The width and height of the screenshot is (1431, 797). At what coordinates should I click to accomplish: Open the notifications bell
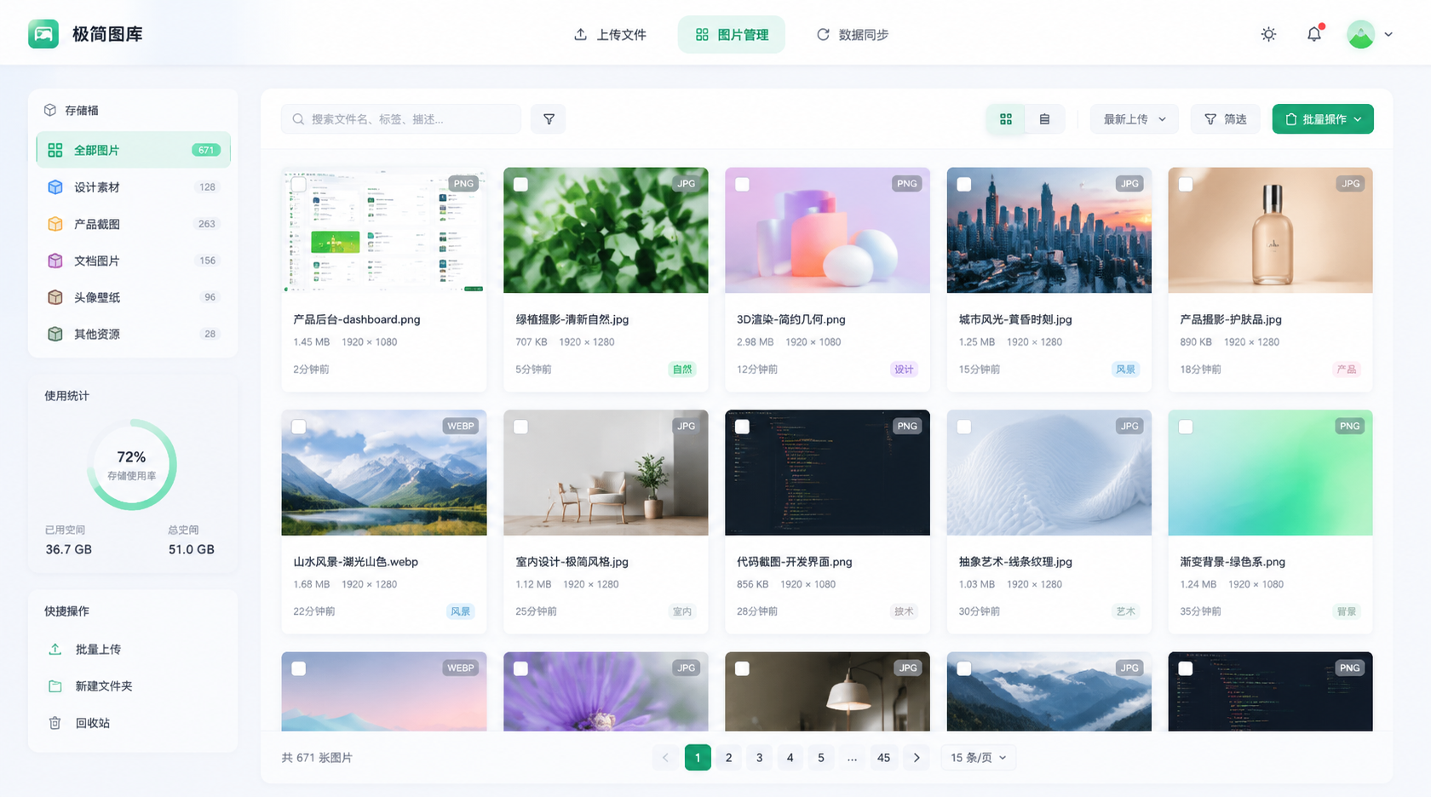coord(1314,34)
